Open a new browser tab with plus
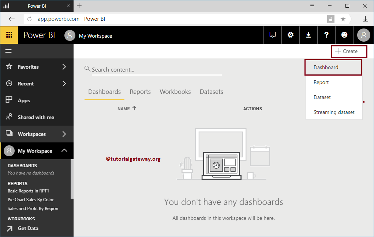This screenshot has height=237, width=374. (x=79, y=6)
